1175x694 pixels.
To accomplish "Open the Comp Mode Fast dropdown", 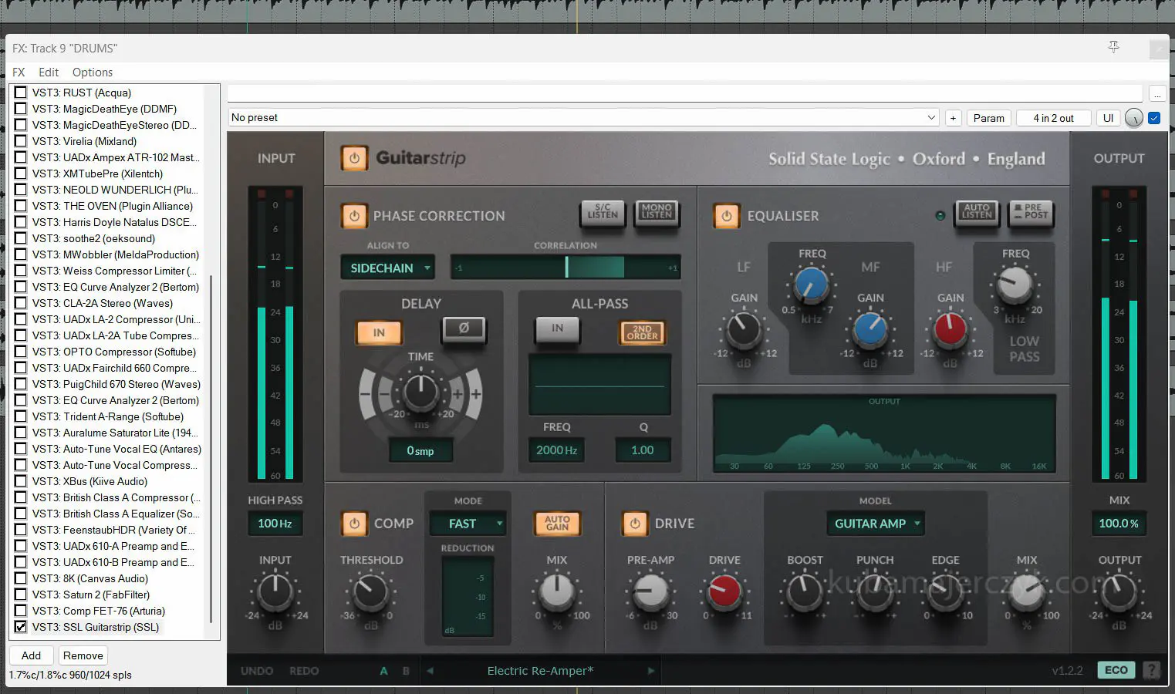I will tap(468, 524).
